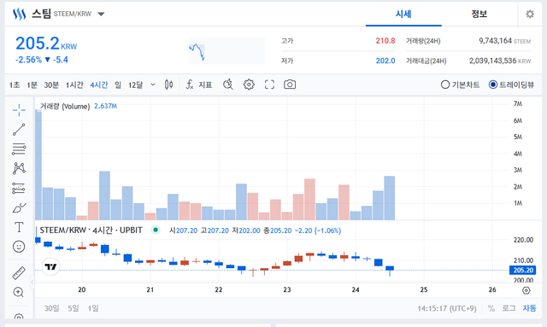Switch chart to fullscreen mode
The width and height of the screenshot is (547, 327).
(269, 85)
